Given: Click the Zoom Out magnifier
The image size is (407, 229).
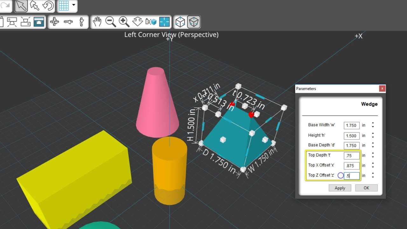Looking at the screenshot, I should [110, 22].
